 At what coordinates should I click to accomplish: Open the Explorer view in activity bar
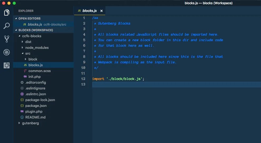7,12
